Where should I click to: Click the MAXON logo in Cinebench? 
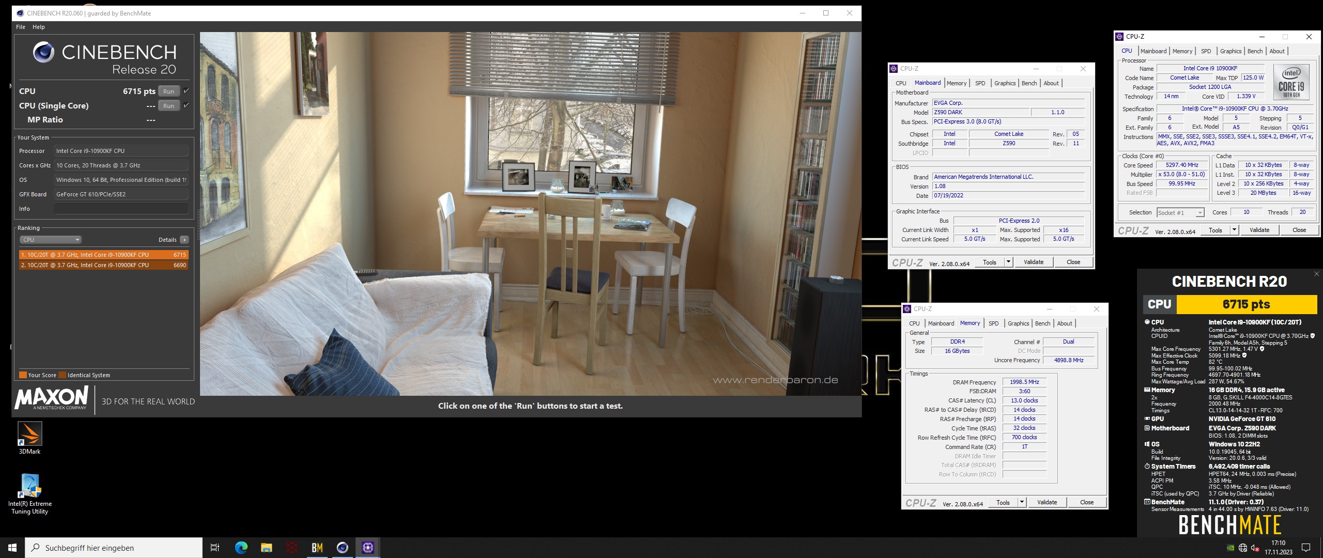coord(52,399)
